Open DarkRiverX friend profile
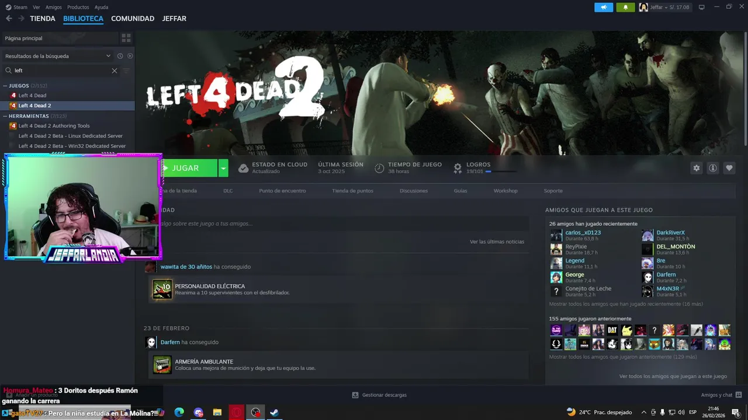Image resolution: width=748 pixels, height=420 pixels. (670, 233)
